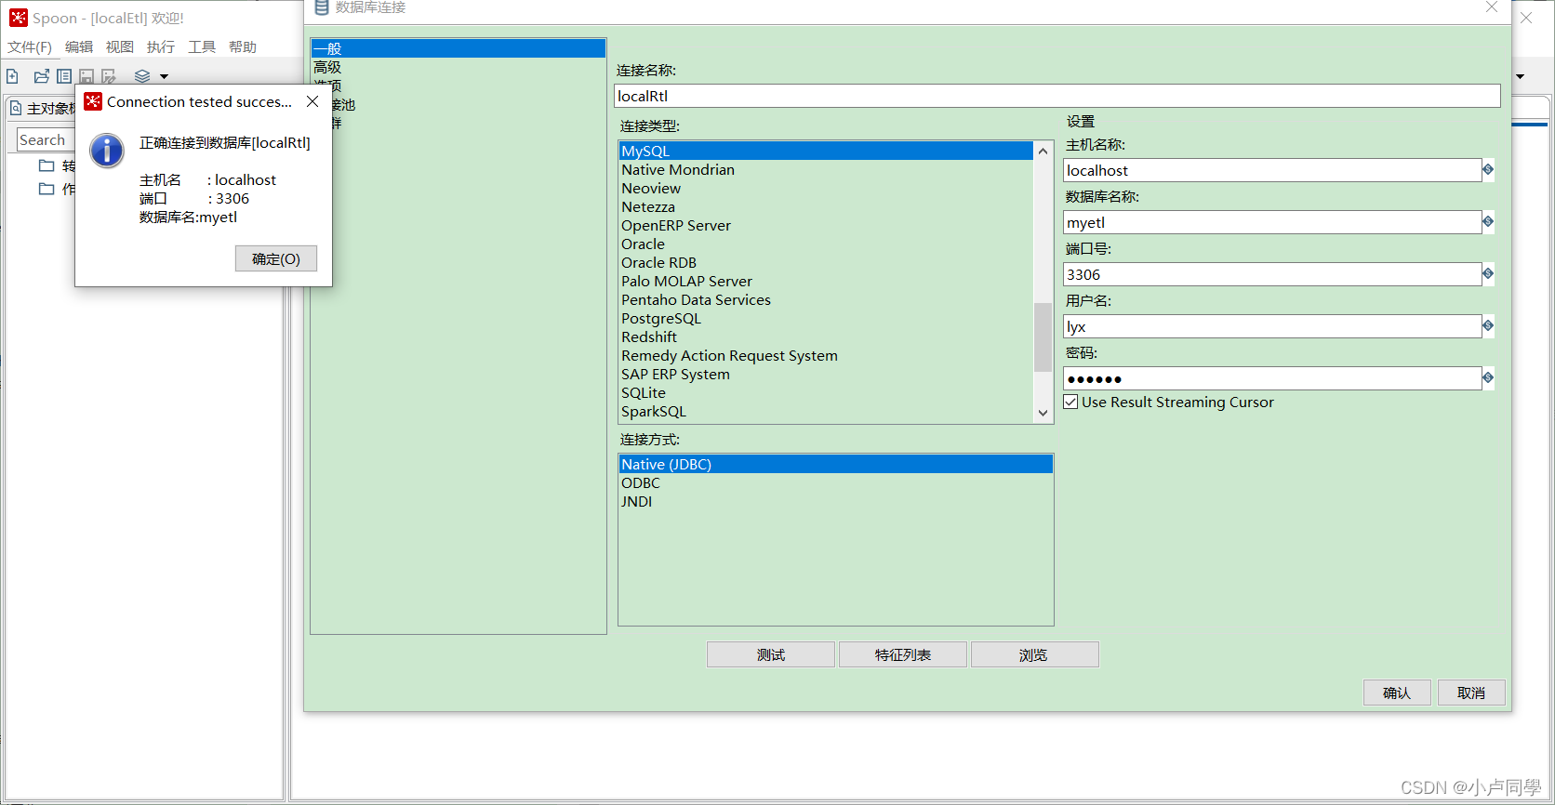Select SQLite in the connection type list
The width and height of the screenshot is (1555, 805).
(x=826, y=392)
